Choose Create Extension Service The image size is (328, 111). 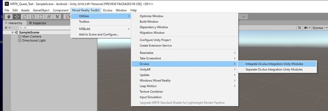coord(185,45)
